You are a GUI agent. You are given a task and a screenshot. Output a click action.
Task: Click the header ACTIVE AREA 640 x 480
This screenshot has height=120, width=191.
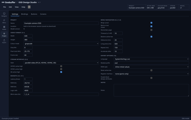(x=151, y=7)
